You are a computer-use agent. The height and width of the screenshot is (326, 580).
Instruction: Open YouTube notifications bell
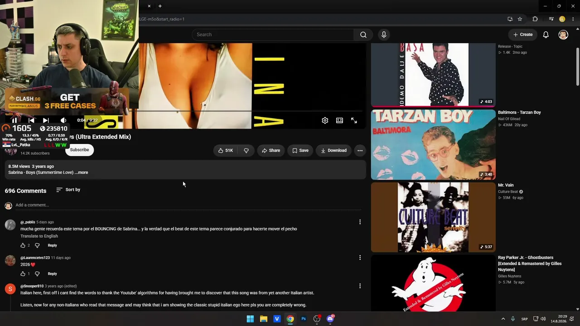click(x=546, y=34)
